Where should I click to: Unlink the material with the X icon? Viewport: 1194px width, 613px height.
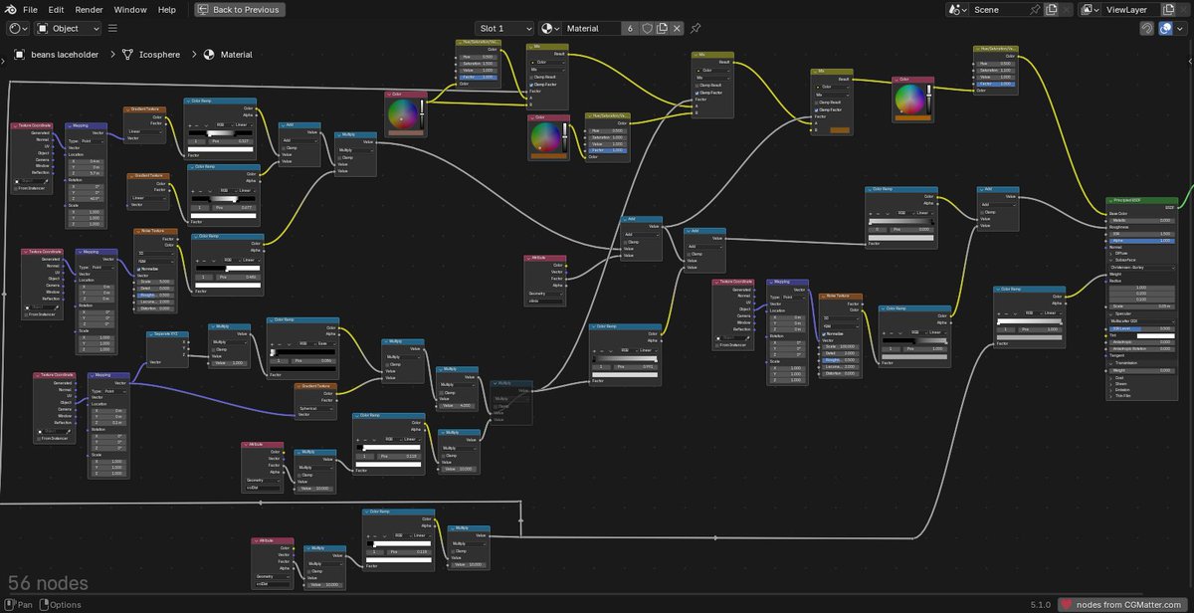click(x=677, y=29)
